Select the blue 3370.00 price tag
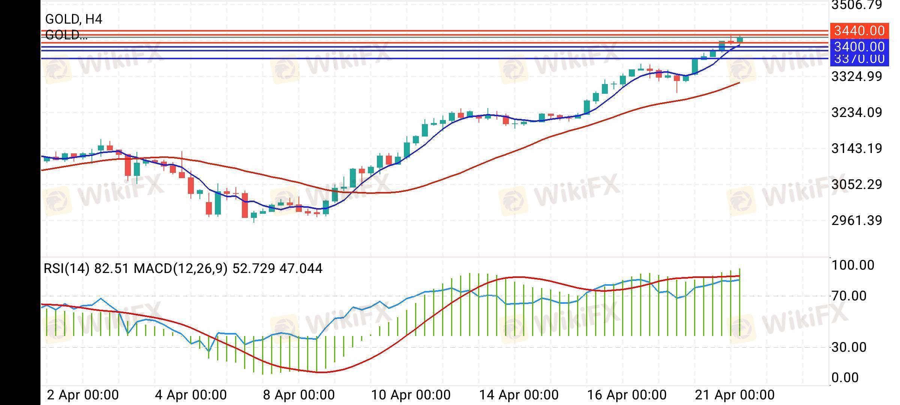The width and height of the screenshot is (900, 405). (859, 59)
